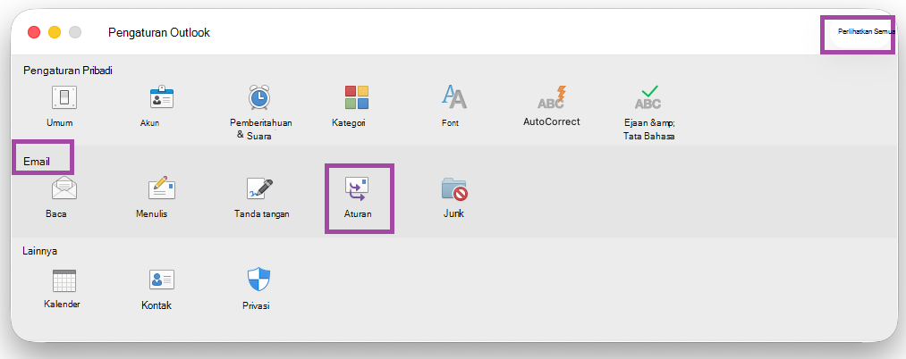Minimize window with yellow button

[55, 32]
